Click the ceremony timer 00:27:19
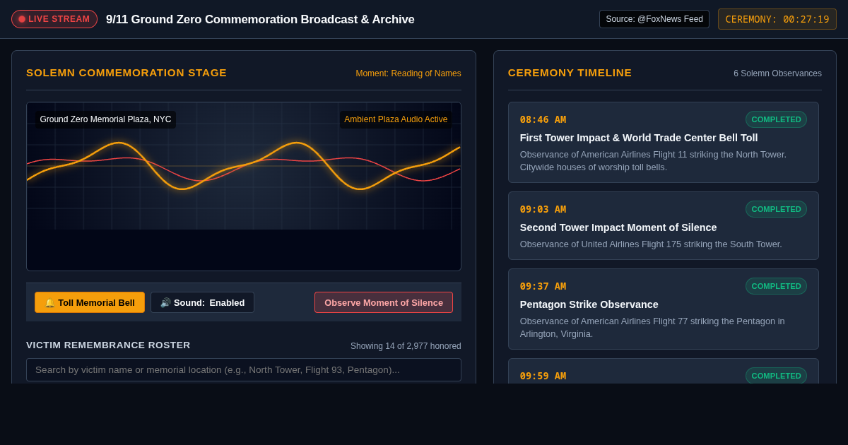848x445 pixels. click(777, 19)
